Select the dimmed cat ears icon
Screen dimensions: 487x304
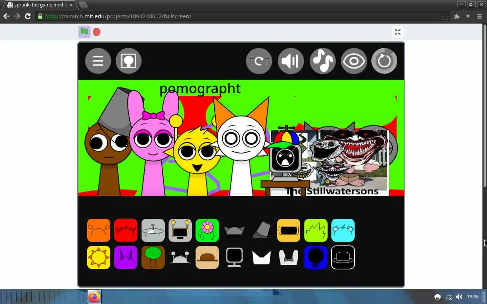(x=234, y=230)
